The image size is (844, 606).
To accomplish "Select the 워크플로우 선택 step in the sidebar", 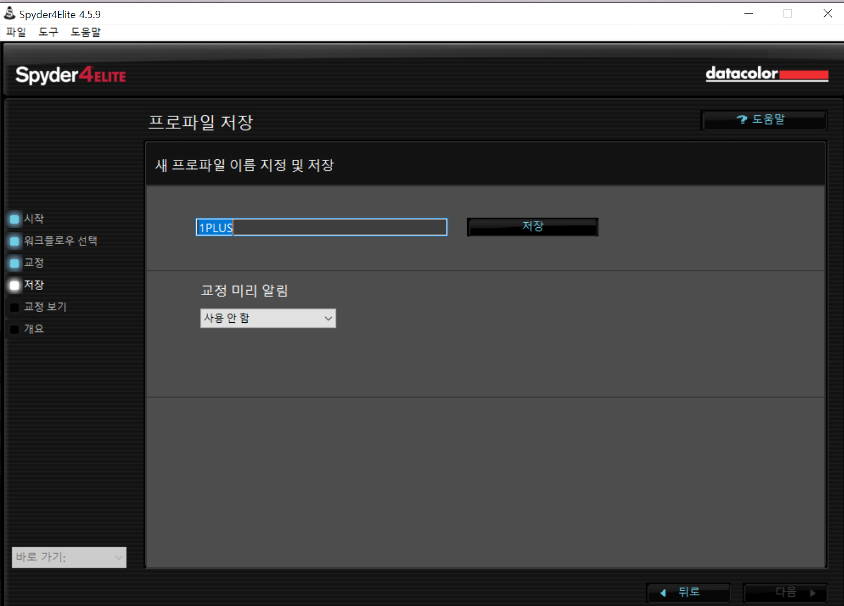I will (61, 241).
